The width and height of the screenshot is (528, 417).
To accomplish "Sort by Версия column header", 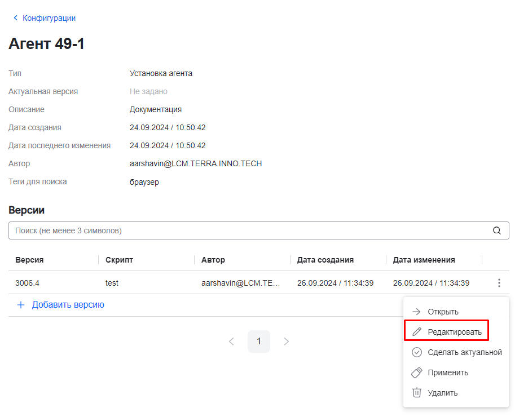I will tap(29, 260).
